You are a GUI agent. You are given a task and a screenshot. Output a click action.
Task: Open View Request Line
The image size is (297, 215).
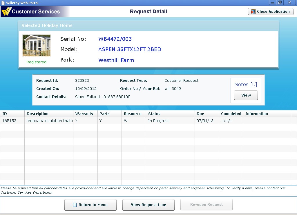(148, 205)
